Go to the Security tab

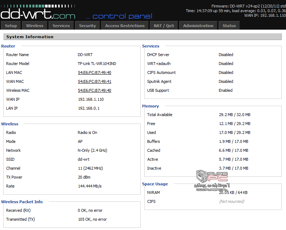click(x=87, y=25)
